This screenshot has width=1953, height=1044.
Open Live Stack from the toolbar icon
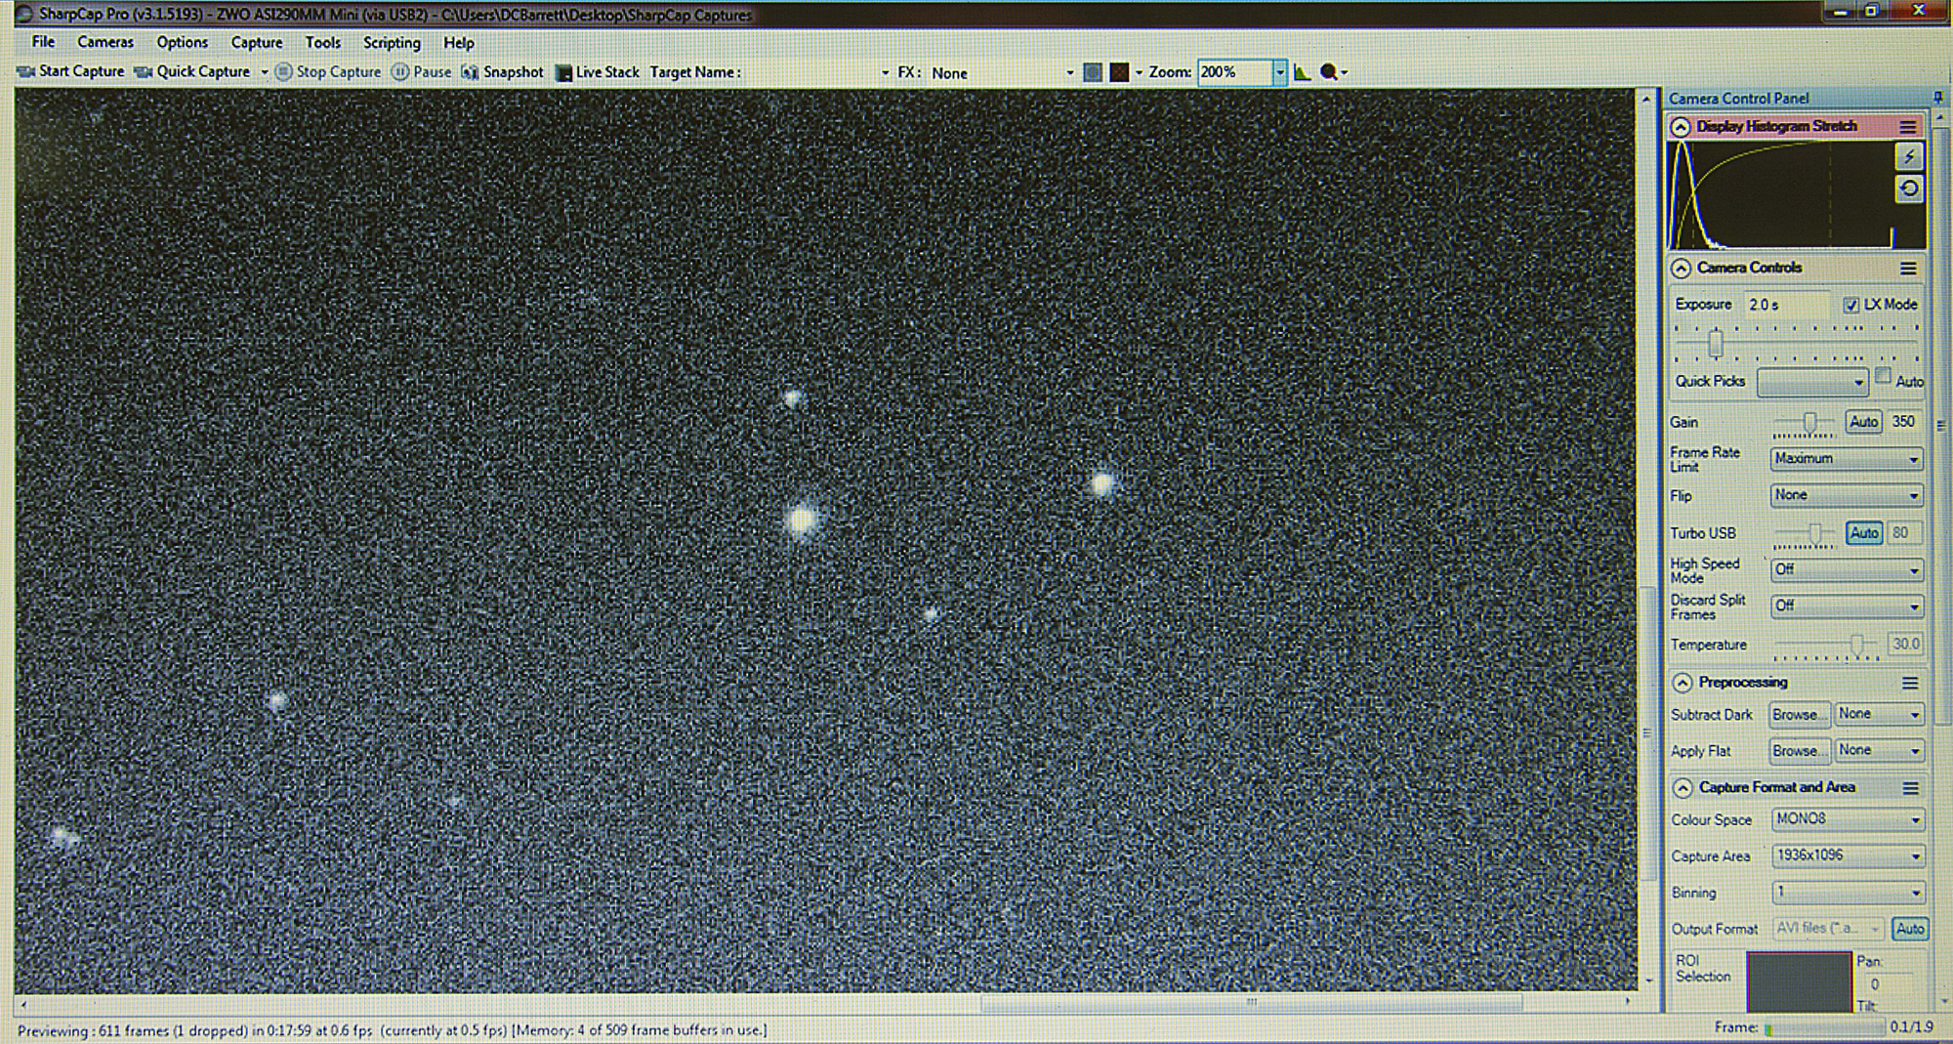click(563, 72)
